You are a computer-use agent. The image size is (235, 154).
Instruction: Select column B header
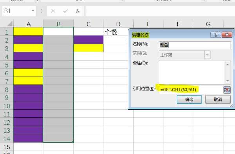click(58, 24)
